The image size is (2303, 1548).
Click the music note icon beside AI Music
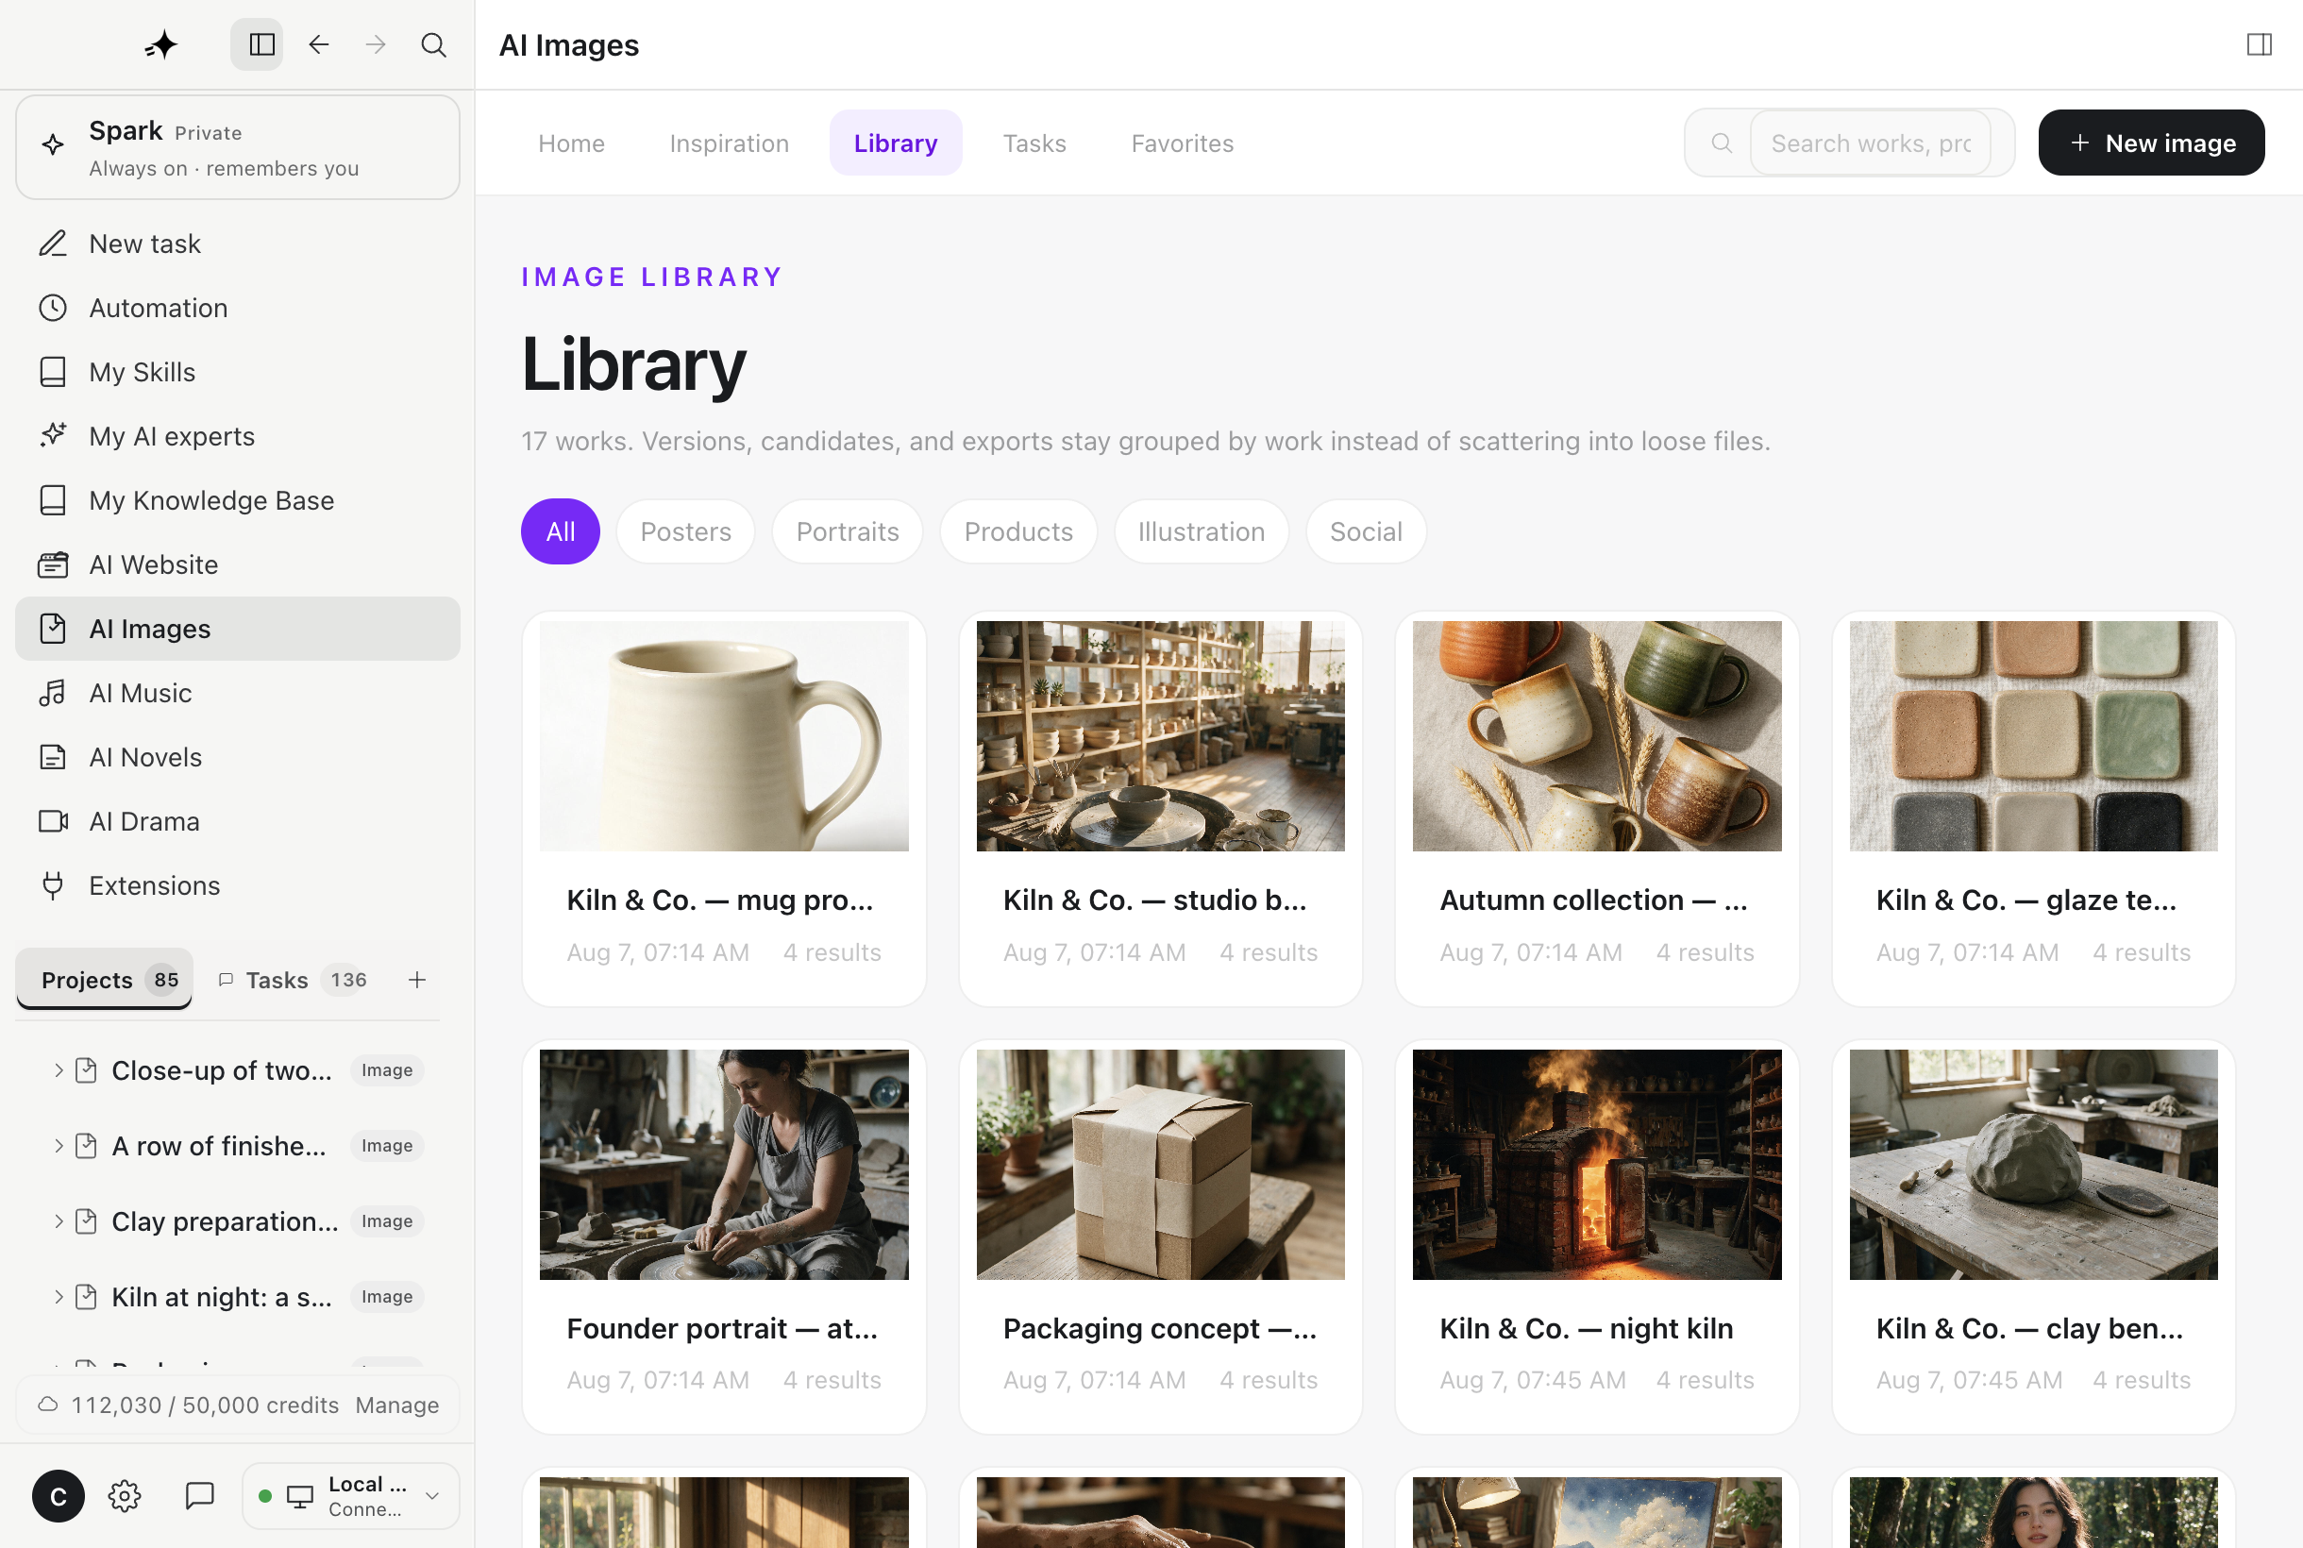[x=53, y=693]
